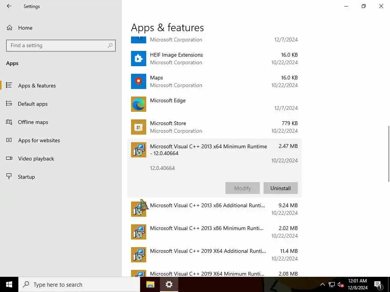390x292 pixels.
Task: Click the Visual C++ 2013 x86 Minimum Runtime icon
Action: coord(139,232)
